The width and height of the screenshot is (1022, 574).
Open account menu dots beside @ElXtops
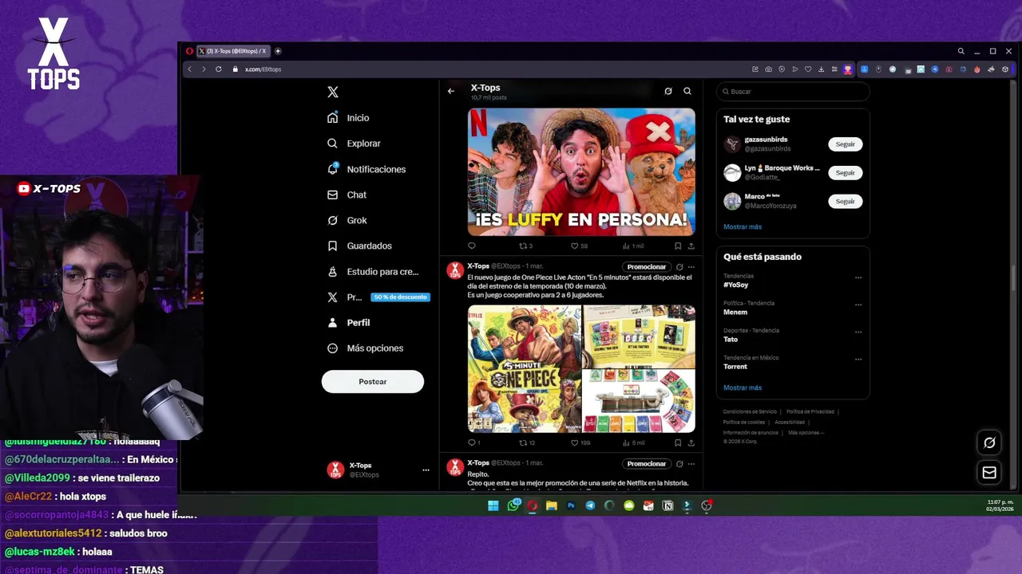pos(426,470)
